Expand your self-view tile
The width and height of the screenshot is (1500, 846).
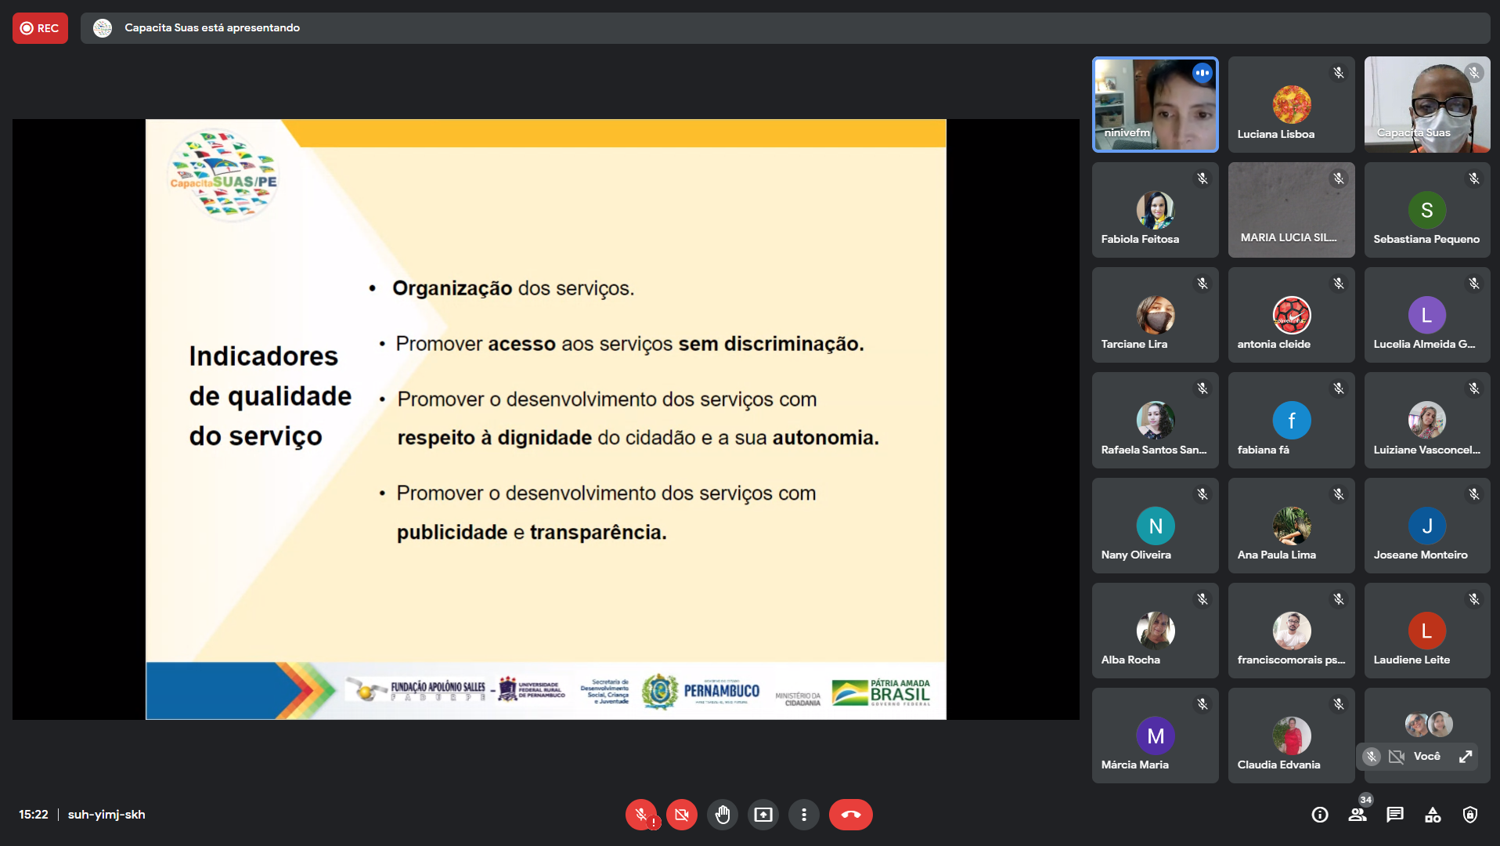(x=1466, y=757)
